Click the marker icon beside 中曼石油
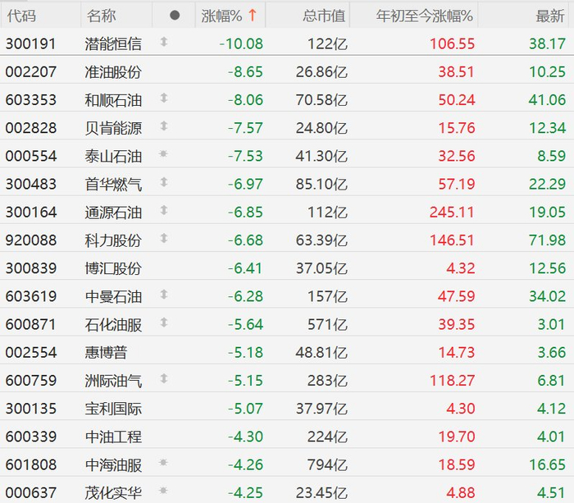The height and width of the screenshot is (503, 574). pyautogui.click(x=164, y=295)
